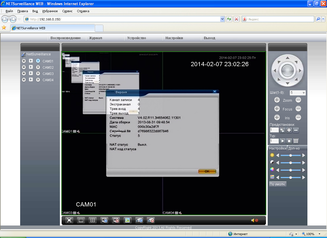Viewport: 327px width, 238px height.
Task: Open the address bar dropdown arrow
Action: pyautogui.click(x=222, y=19)
